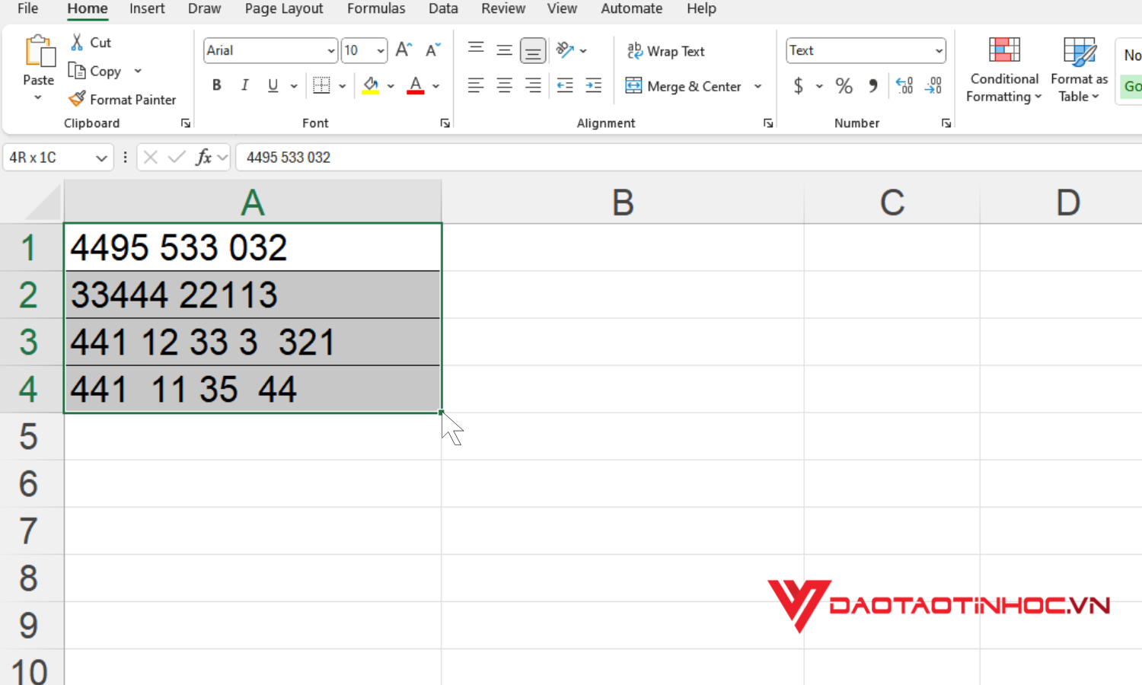Middle align the cell contents
Screen dimensions: 1142x685
(504, 50)
